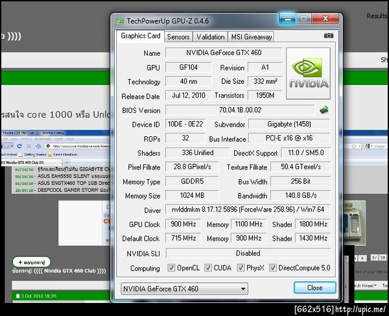The image size is (389, 316).
Task: Click the GPU Clock value 900 MHz
Action: pyautogui.click(x=183, y=224)
